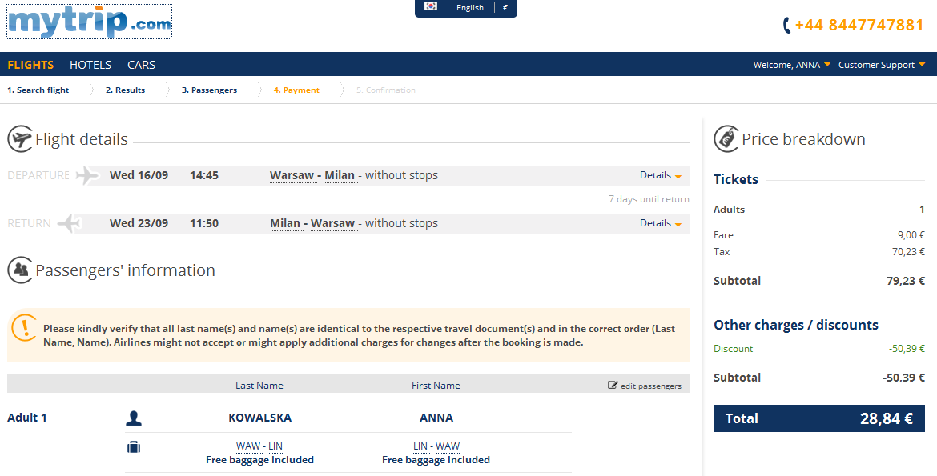Click the 7 days until return text
937x476 pixels.
[x=649, y=199]
